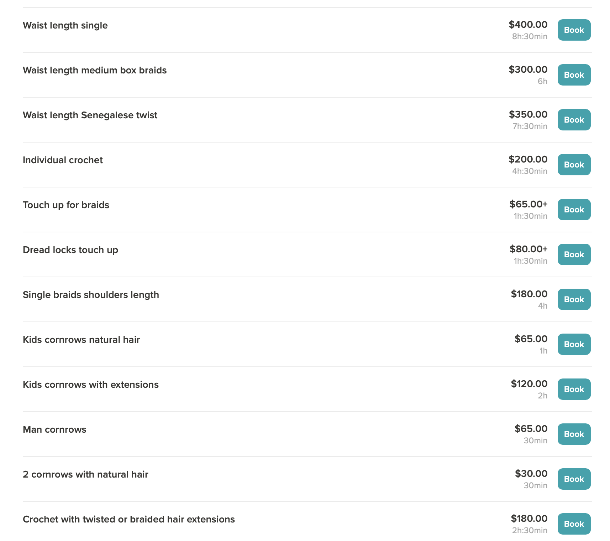
Task: Book the Waist length single service
Action: [x=574, y=30]
